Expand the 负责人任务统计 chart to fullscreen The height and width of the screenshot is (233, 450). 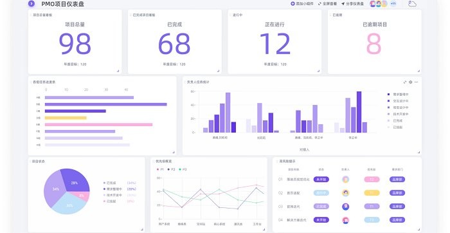click(404, 82)
